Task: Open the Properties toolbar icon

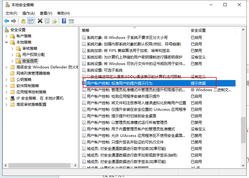Action: click(47, 21)
